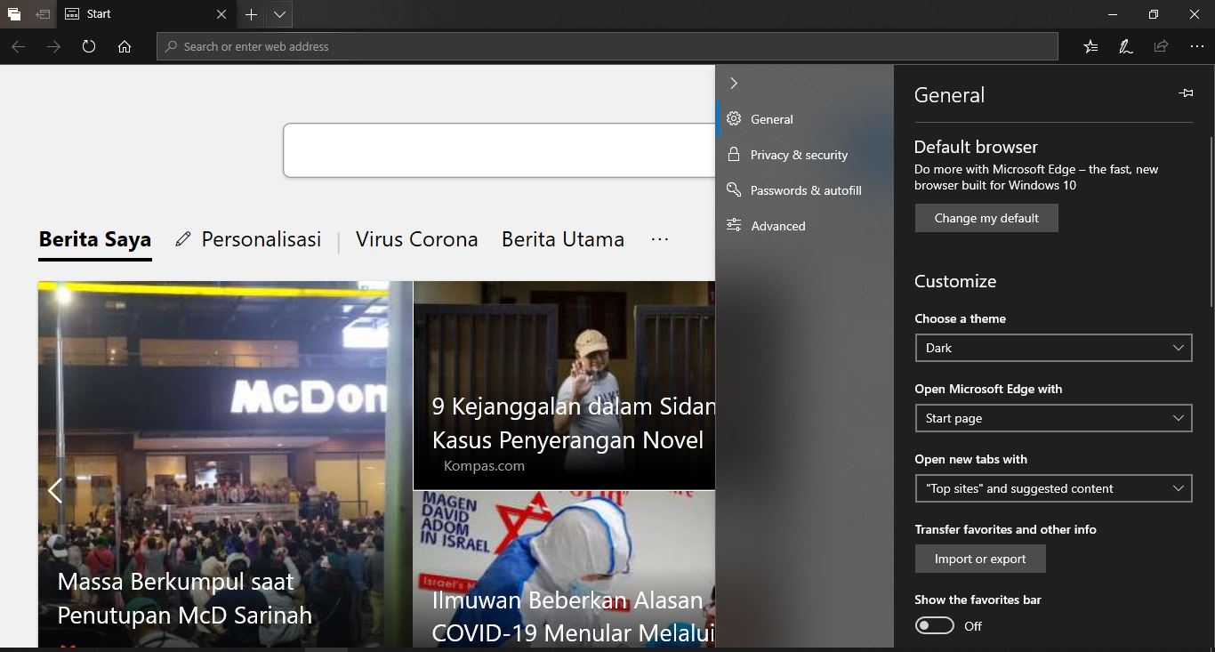Viewport: 1215px width, 652px height.
Task: Pin the General settings panel
Action: (1186, 93)
